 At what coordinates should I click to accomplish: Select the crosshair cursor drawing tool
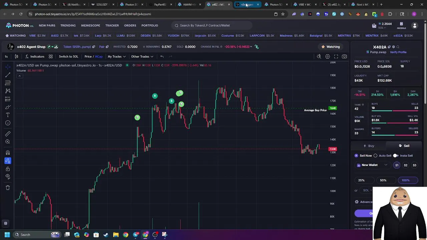[x=8, y=67]
